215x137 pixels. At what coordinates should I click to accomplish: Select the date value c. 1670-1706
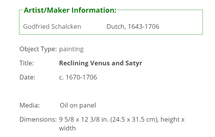(78, 77)
